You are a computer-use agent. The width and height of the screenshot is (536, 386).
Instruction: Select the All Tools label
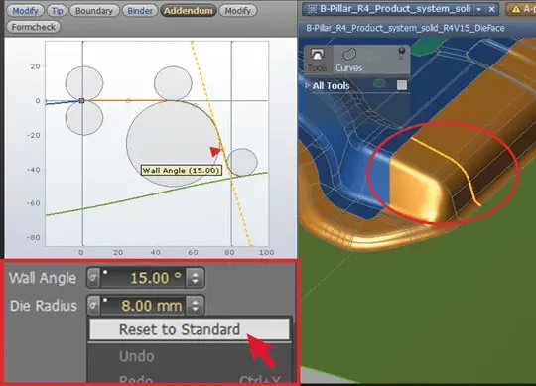pos(331,85)
